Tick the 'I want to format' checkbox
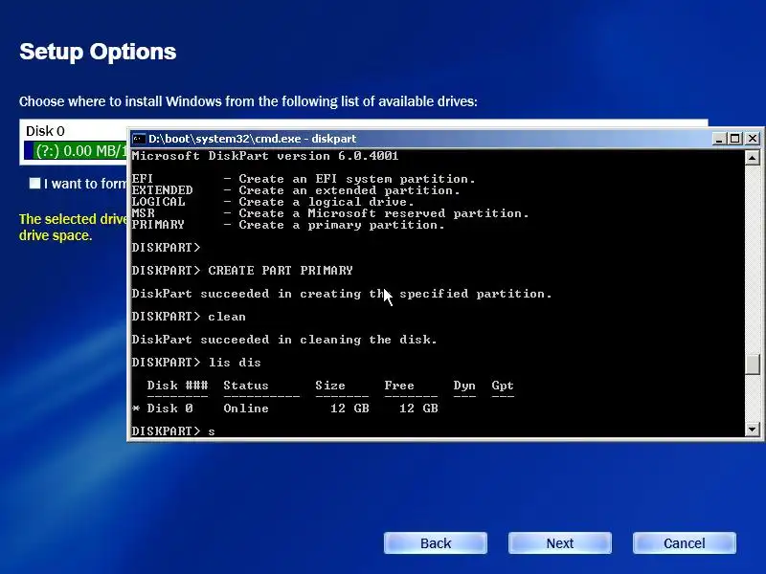Screen dimensions: 766x574 [x=34, y=184]
